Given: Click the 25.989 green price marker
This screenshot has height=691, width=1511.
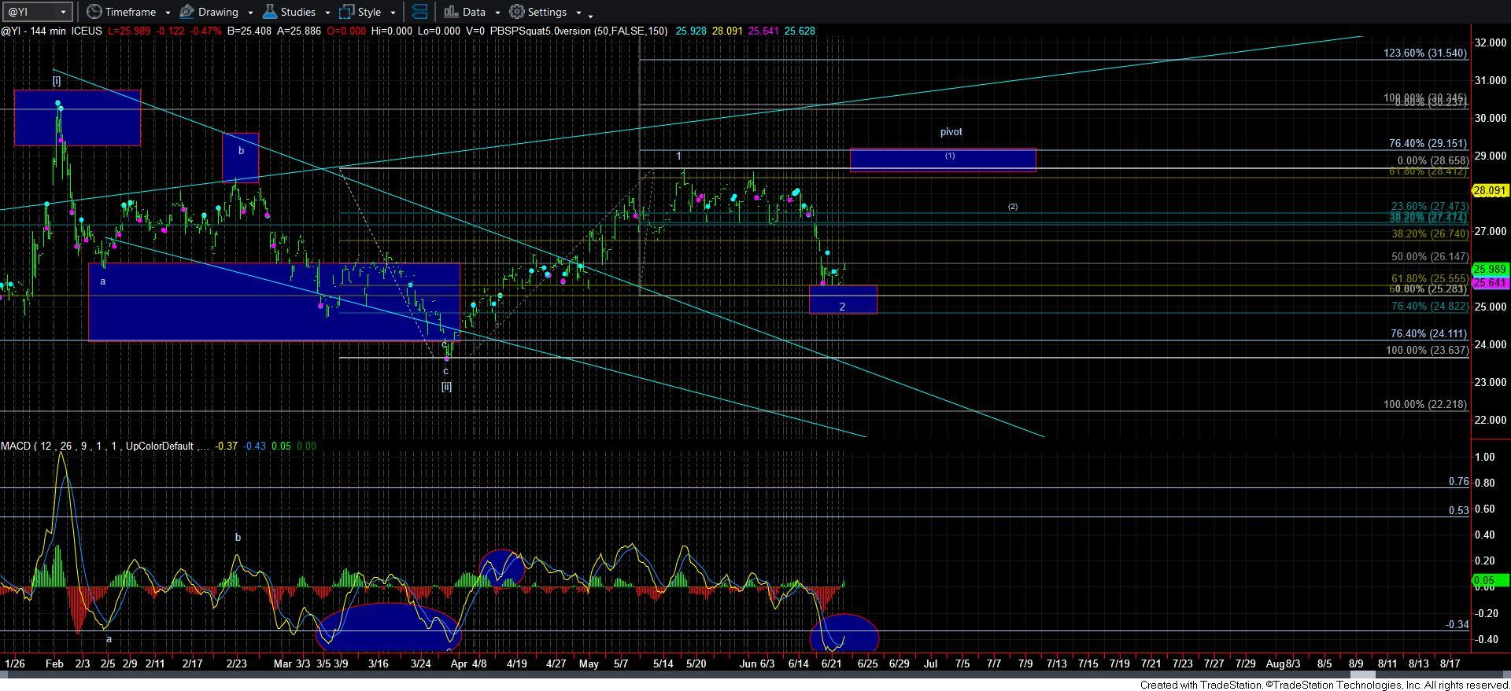Looking at the screenshot, I should pos(1489,269).
